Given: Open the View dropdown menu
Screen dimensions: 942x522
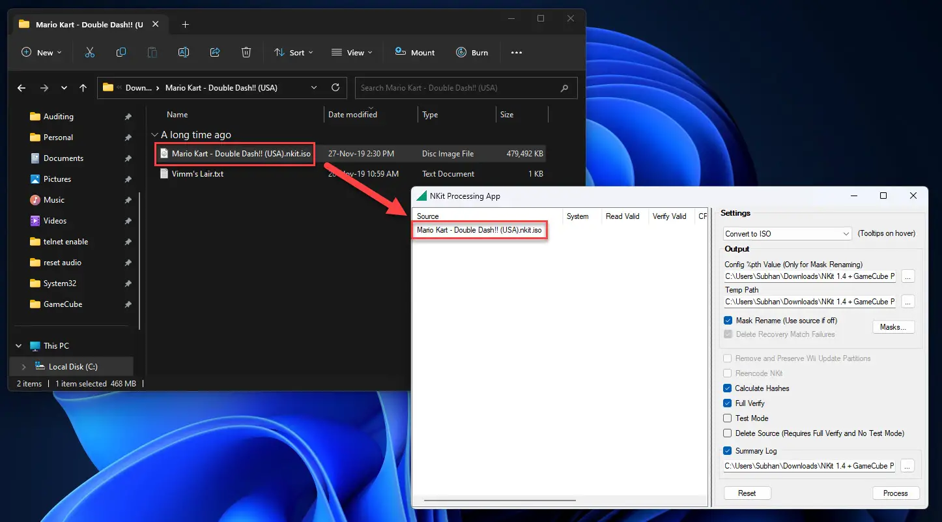Looking at the screenshot, I should coord(352,52).
